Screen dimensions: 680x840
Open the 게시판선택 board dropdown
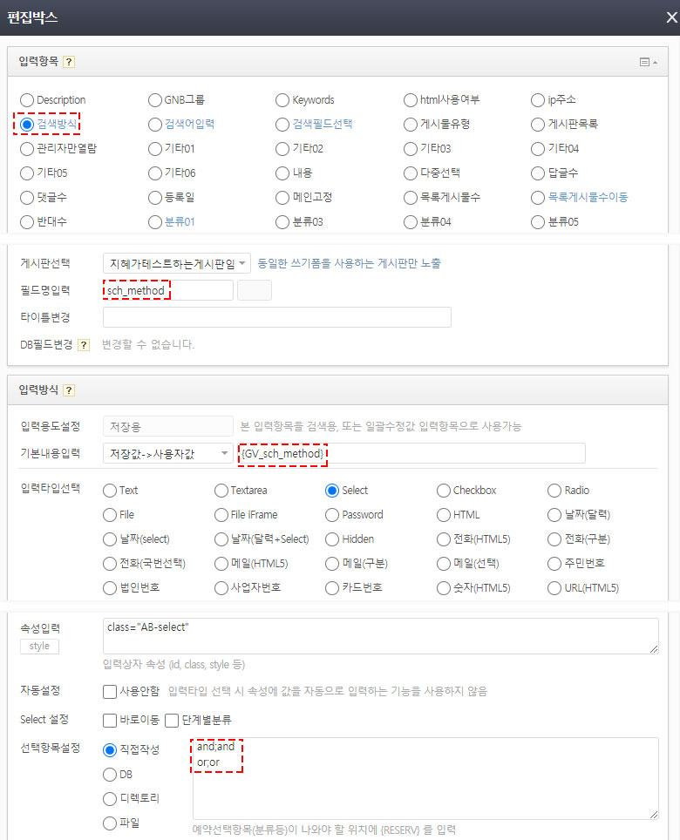[177, 262]
